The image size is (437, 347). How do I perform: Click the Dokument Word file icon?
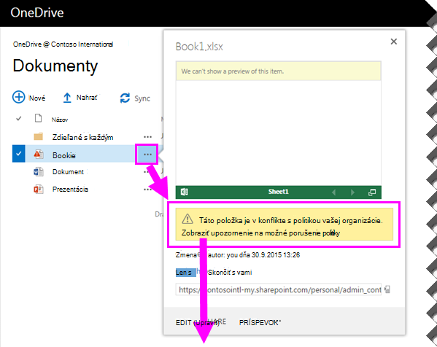point(39,172)
